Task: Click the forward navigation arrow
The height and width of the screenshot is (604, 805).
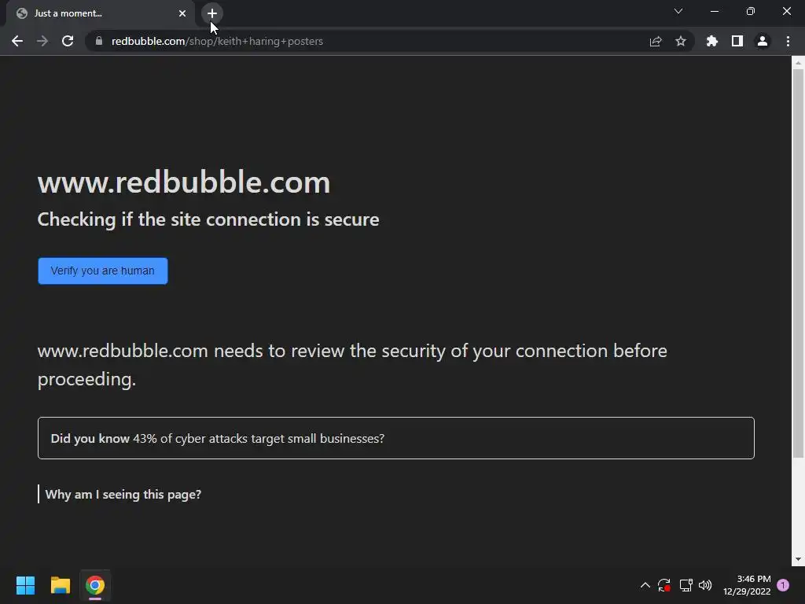Action: [x=42, y=41]
